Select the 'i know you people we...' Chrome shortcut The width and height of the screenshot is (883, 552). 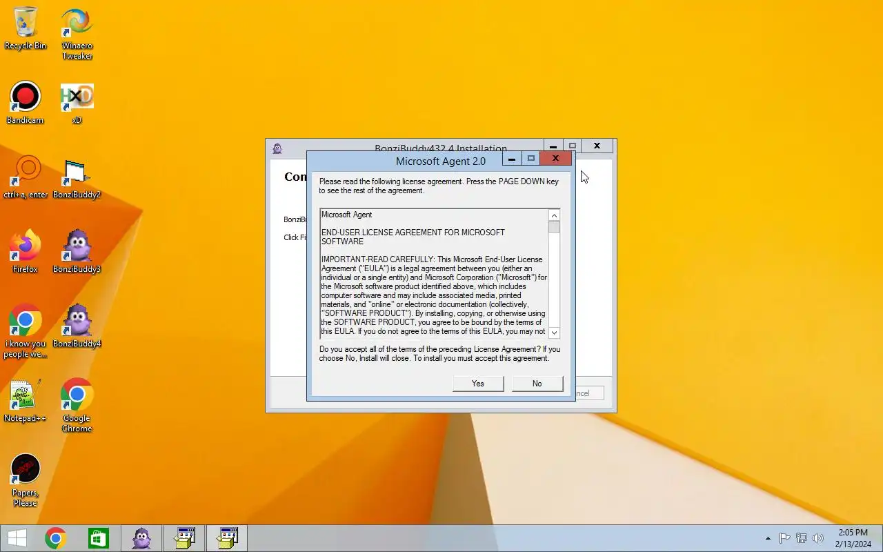[26, 331]
